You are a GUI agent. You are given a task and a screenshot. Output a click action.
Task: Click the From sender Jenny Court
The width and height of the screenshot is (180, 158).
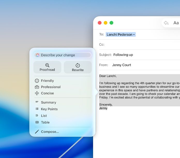coord(122,65)
